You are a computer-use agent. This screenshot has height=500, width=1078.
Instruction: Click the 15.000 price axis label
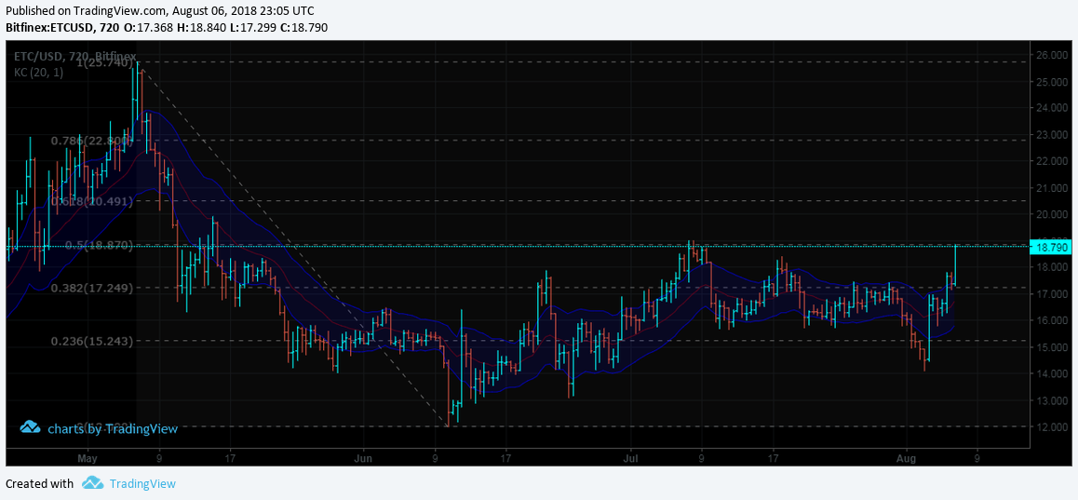[x=1052, y=346]
